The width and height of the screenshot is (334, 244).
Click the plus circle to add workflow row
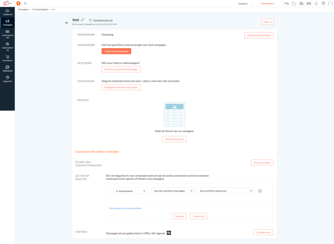[x=260, y=191]
